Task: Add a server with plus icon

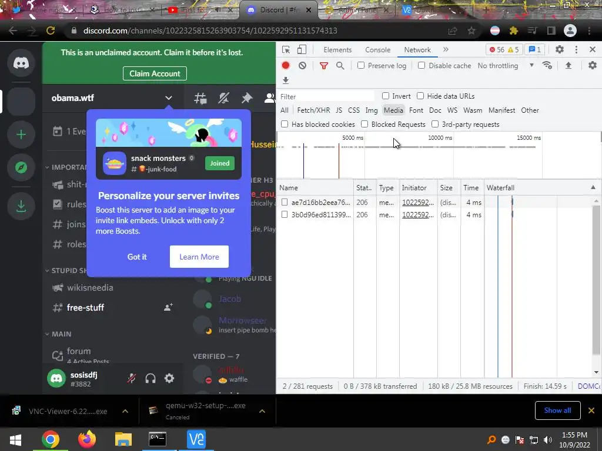Action: pos(21,134)
